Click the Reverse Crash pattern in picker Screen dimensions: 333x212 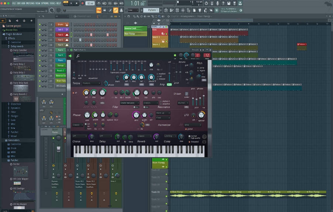(x=135, y=28)
